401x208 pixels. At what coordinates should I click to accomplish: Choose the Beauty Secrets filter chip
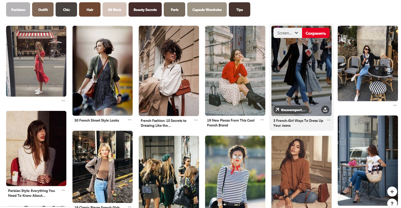(145, 10)
